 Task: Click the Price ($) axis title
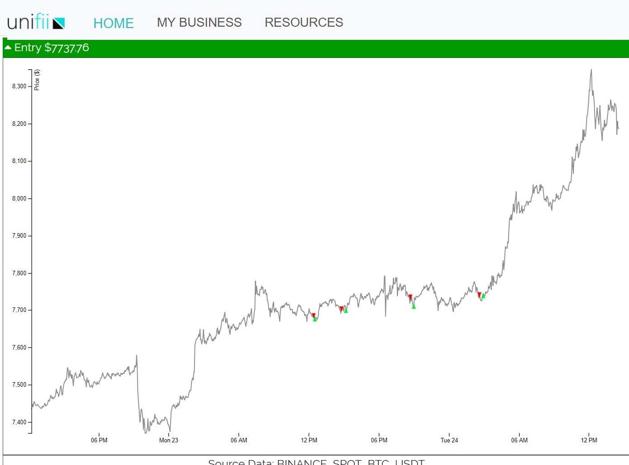(x=37, y=80)
